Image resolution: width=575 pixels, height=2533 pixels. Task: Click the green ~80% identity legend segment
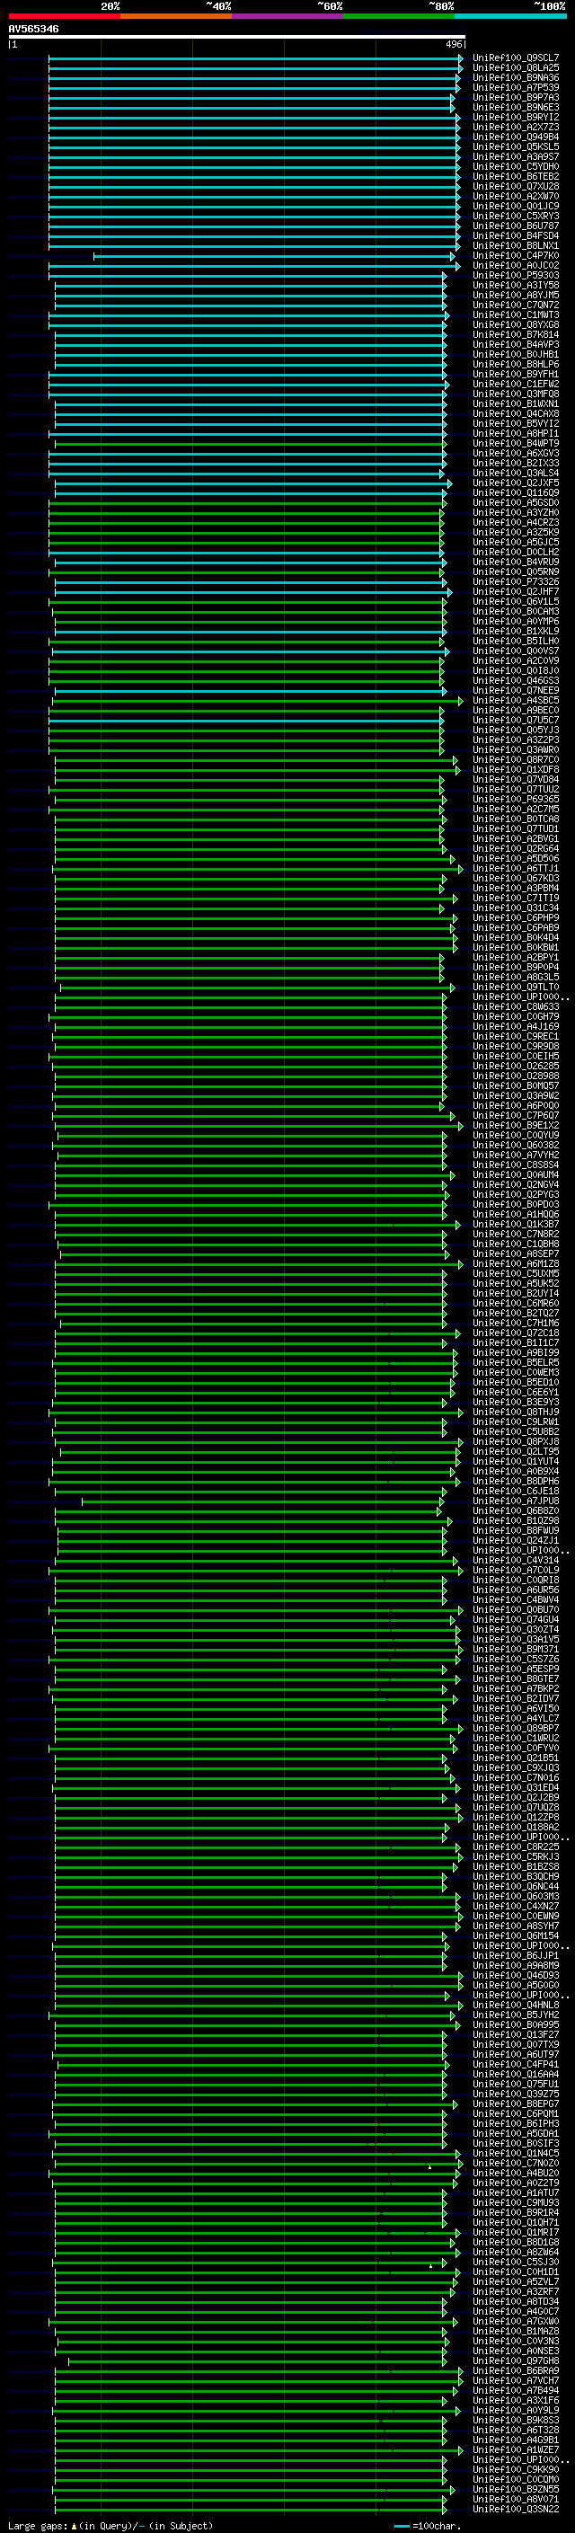click(x=399, y=16)
